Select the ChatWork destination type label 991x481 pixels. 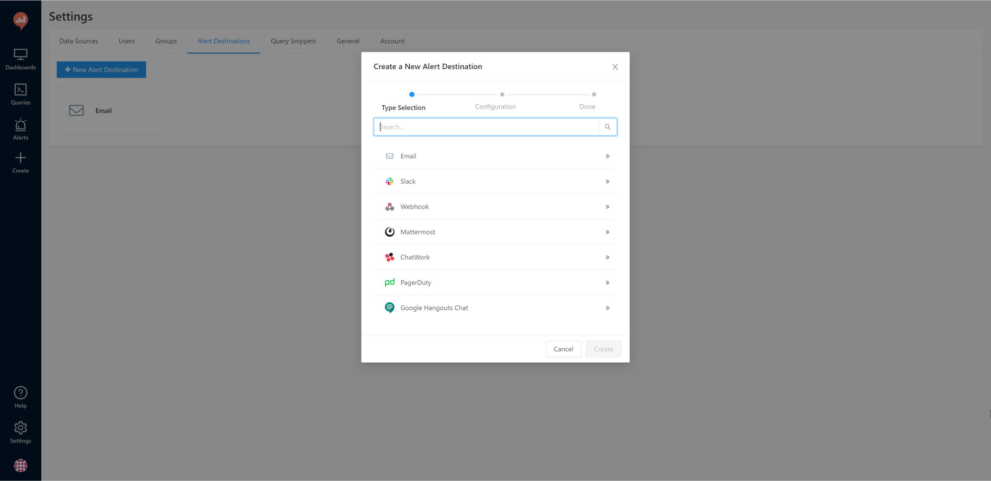point(415,257)
